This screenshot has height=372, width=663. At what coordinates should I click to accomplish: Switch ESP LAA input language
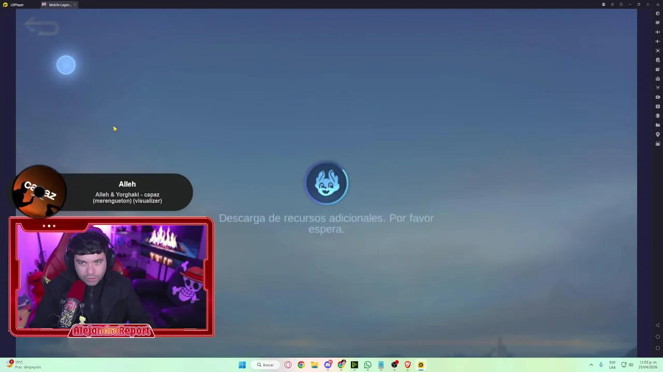pyautogui.click(x=613, y=365)
